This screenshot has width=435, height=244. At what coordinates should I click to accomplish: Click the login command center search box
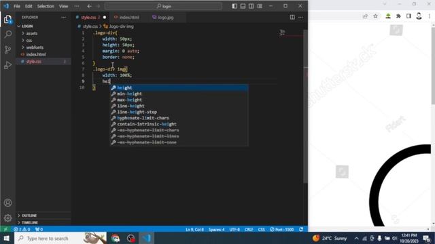coord(163,6)
